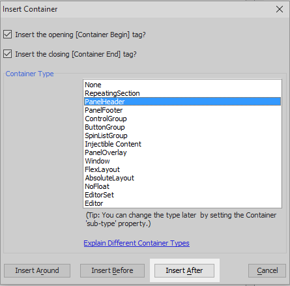
Task: Select FlexLayout container type
Action: [x=182, y=169]
